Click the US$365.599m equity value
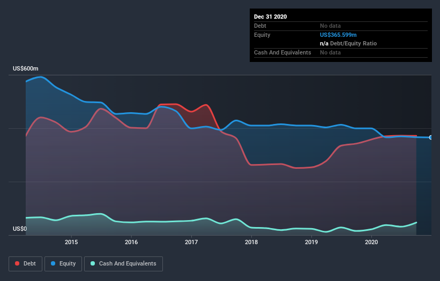 click(x=338, y=35)
